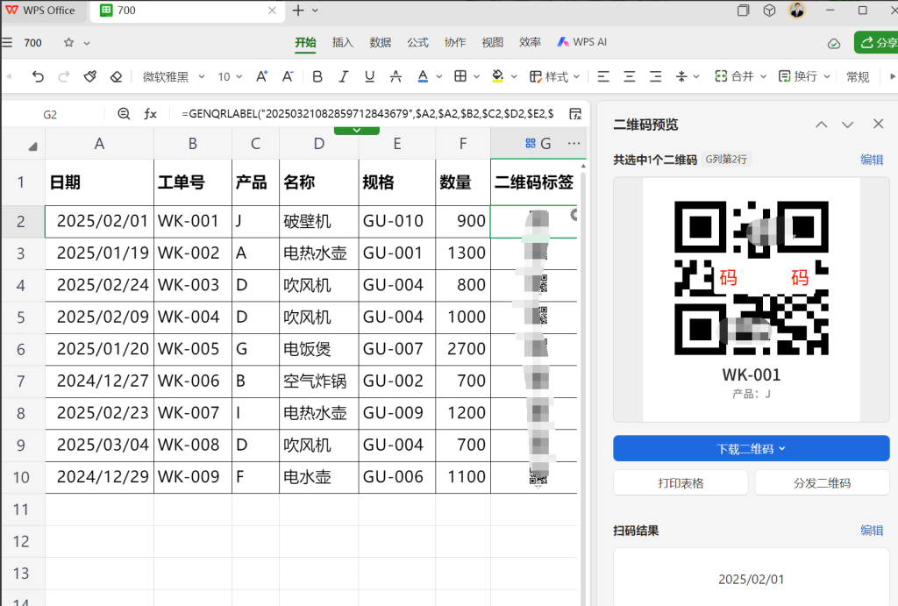
Task: Click the 编辑 link beside 共选中1个二维码
Action: click(872, 160)
